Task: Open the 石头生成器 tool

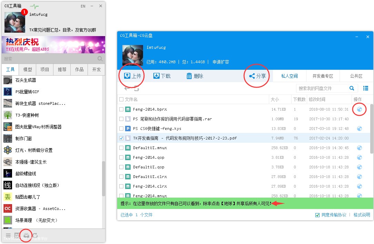Action: tap(26, 80)
